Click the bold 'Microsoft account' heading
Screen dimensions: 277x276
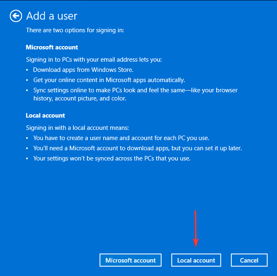coord(52,47)
